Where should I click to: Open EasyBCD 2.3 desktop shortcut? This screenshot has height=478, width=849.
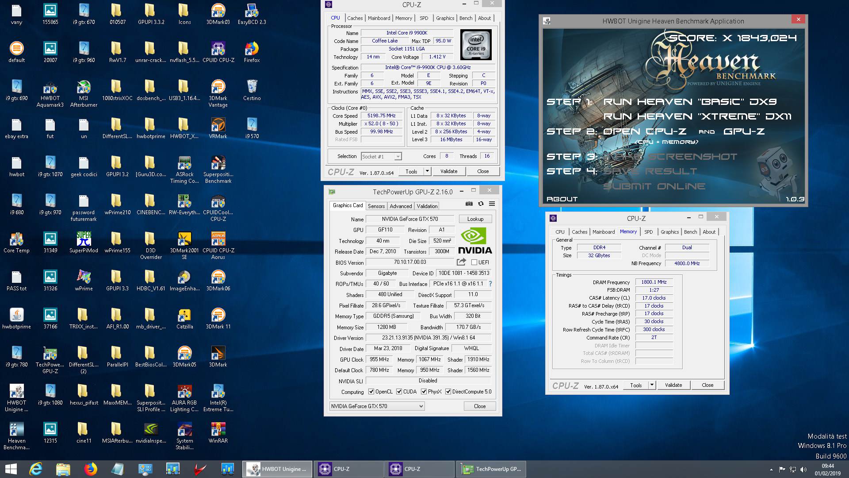(x=252, y=14)
